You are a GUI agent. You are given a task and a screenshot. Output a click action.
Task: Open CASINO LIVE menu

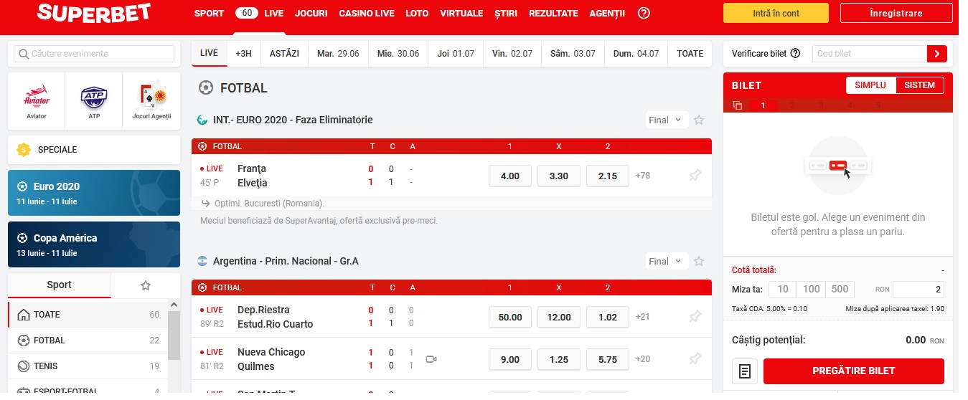coord(367,13)
